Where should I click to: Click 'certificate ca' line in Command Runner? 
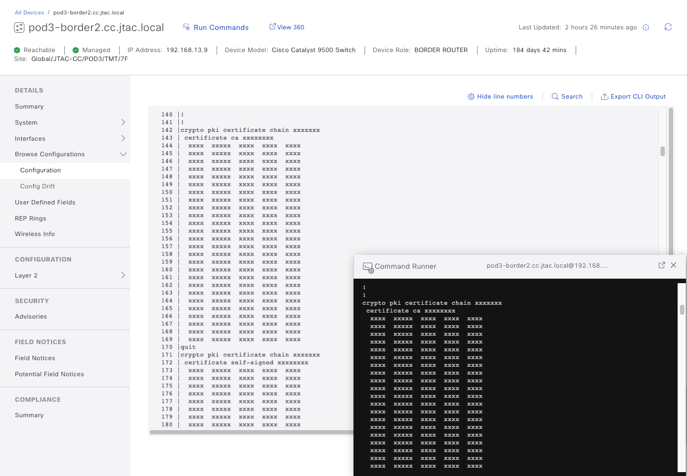(x=411, y=311)
